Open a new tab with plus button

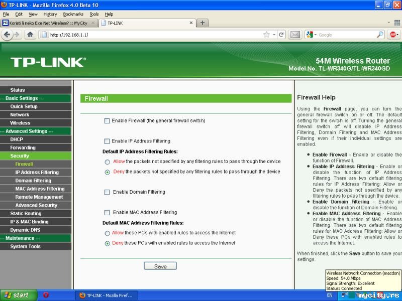click(x=203, y=23)
